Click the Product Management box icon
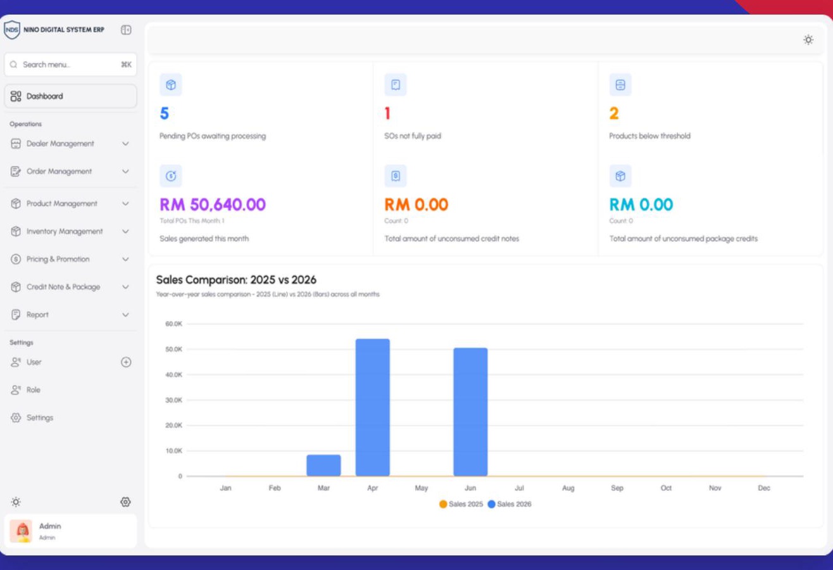Image resolution: width=833 pixels, height=570 pixels. coord(16,204)
